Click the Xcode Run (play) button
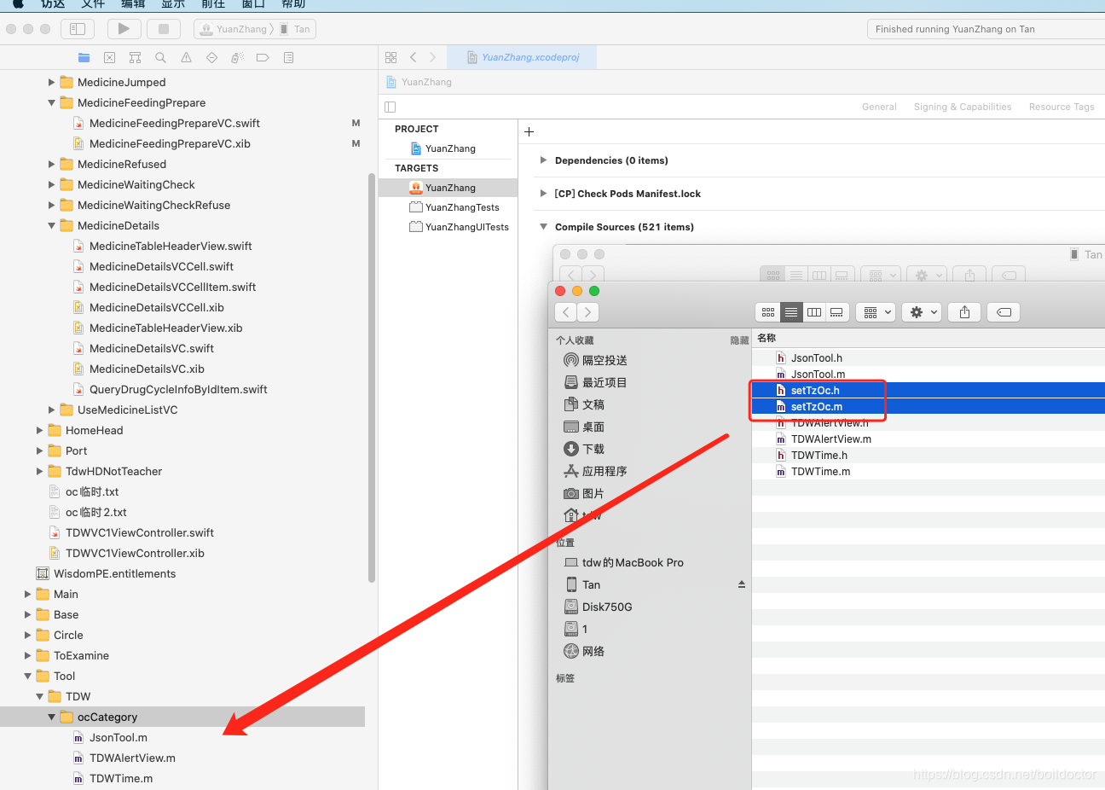Viewport: 1105px width, 790px height. point(124,29)
